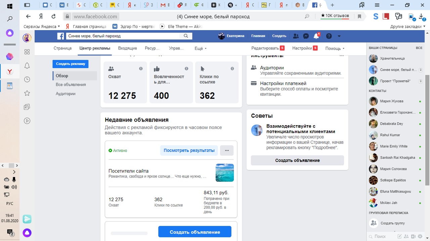Screen dimensions: 430x241
Task: Open the Messenger icon
Action: pyautogui.click(x=306, y=36)
